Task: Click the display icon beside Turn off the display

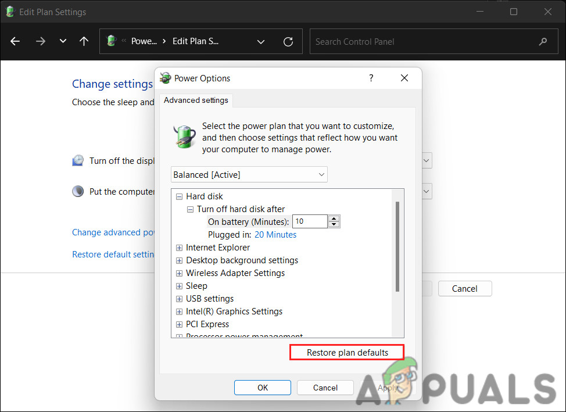Action: pos(78,160)
